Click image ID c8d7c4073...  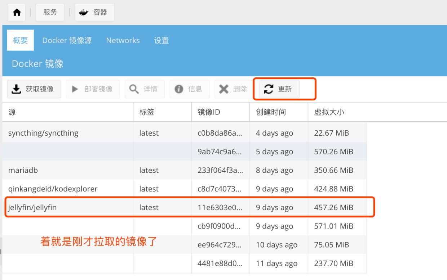220,189
